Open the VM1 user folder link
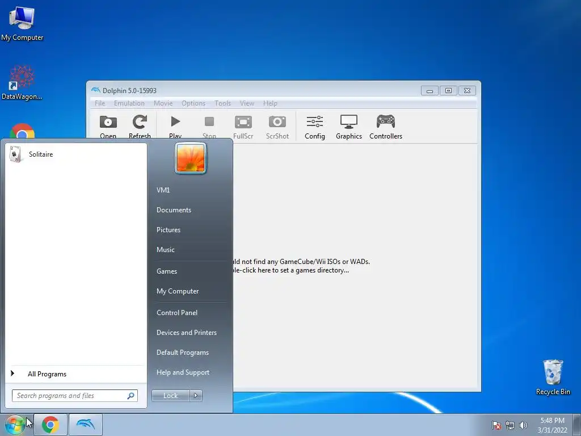The width and height of the screenshot is (581, 436). click(163, 190)
